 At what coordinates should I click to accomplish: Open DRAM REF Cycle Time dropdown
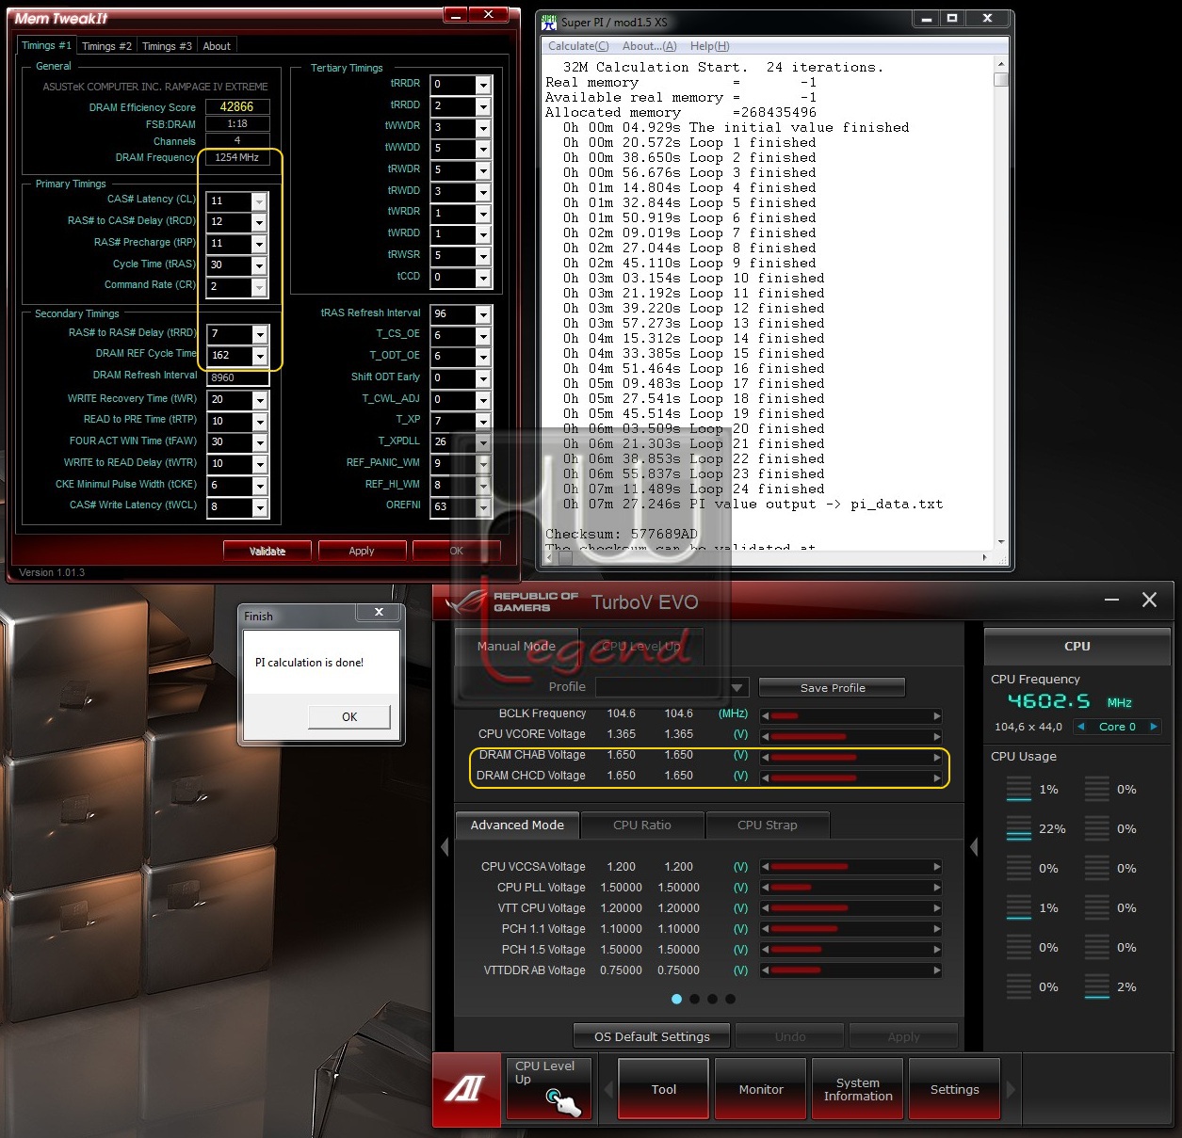pyautogui.click(x=260, y=356)
